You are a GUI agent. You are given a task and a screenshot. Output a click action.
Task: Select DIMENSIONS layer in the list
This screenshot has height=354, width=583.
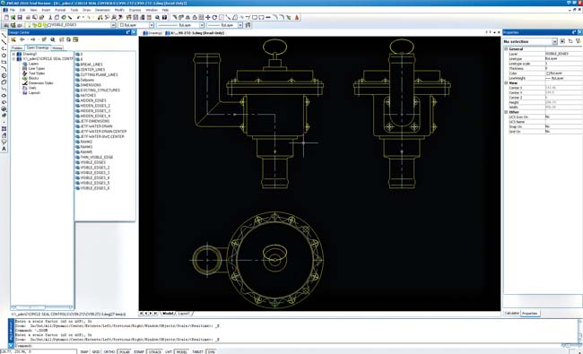[91, 85]
